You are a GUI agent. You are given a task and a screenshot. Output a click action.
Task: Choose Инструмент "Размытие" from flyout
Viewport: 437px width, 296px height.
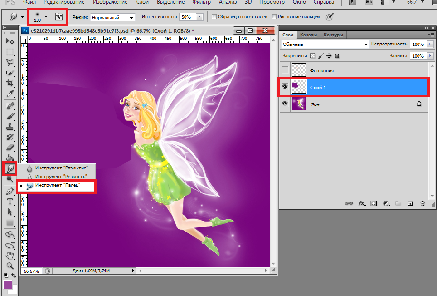point(61,168)
